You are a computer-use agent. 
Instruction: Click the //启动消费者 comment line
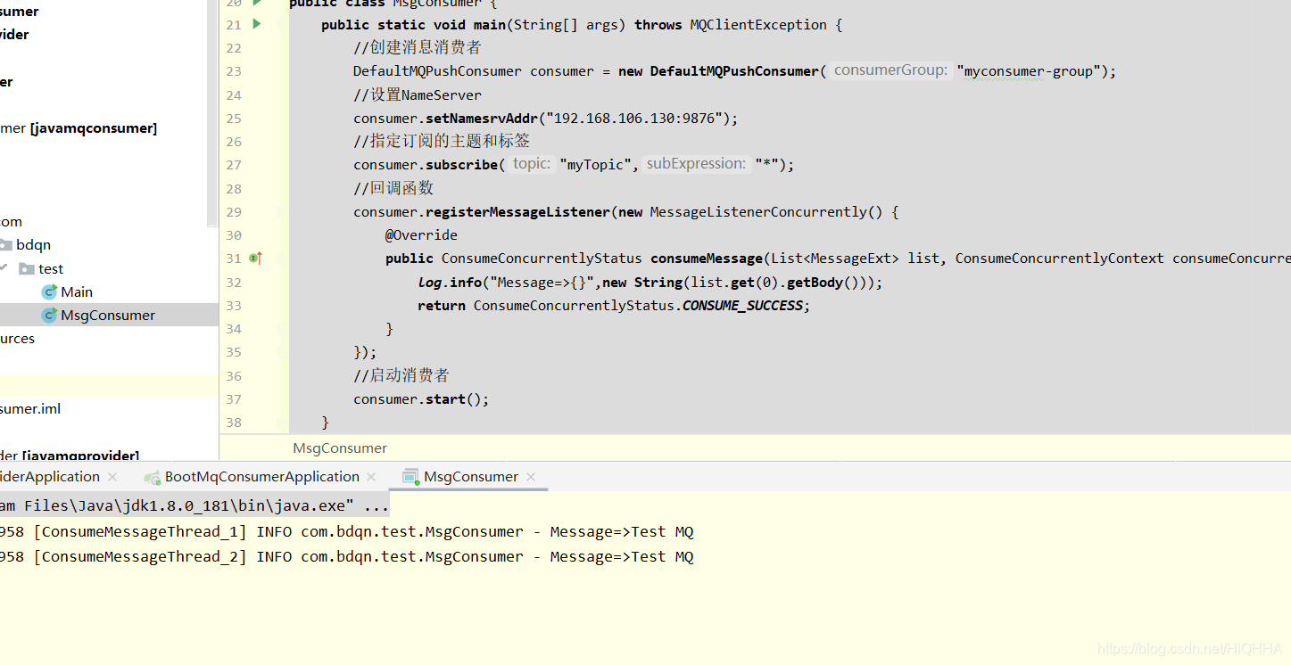coord(401,375)
